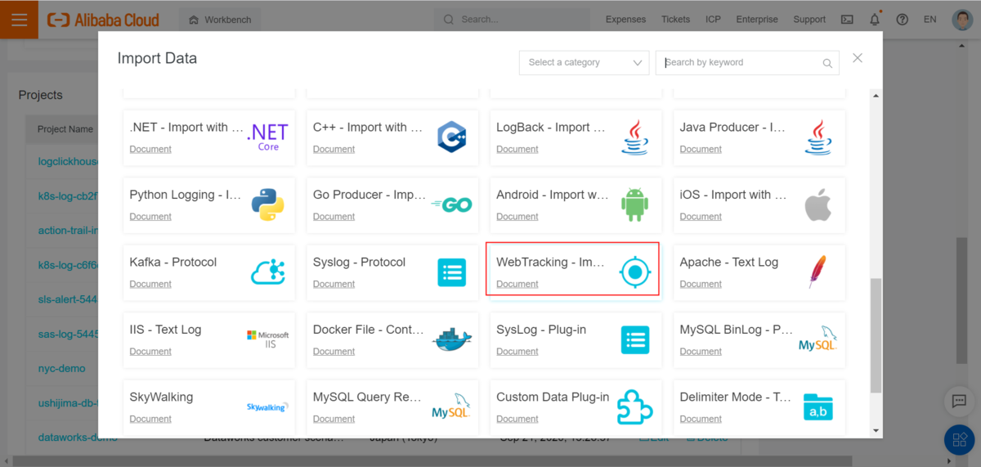Click the Alibaba Cloud logo

click(103, 20)
